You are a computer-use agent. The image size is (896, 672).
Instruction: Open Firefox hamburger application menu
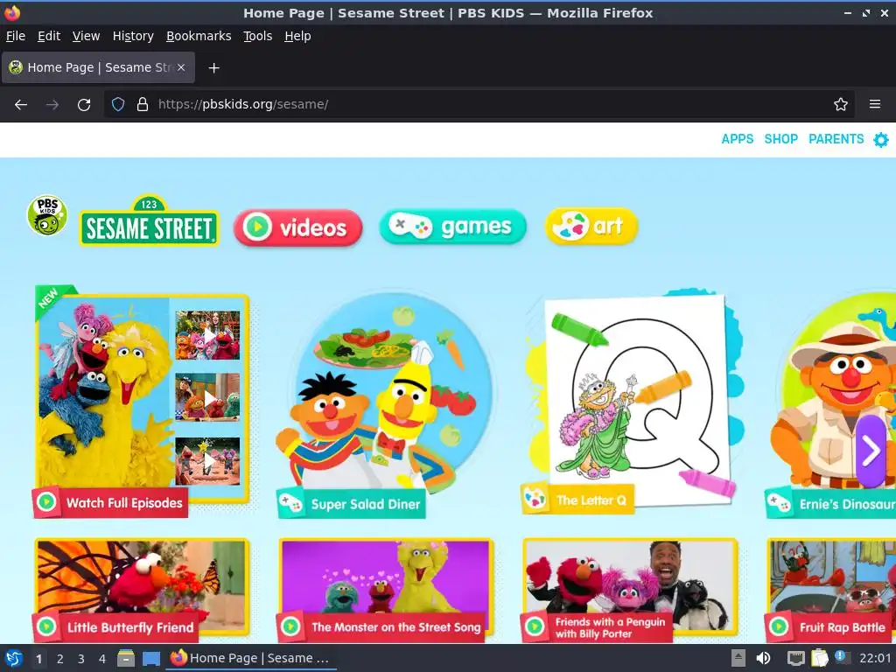coord(874,105)
